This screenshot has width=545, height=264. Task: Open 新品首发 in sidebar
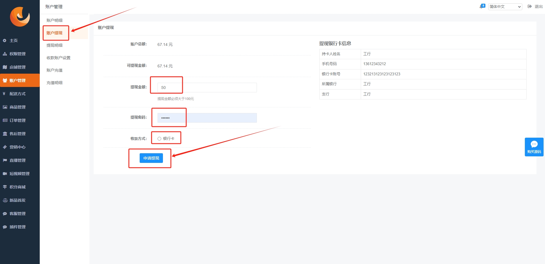click(18, 200)
